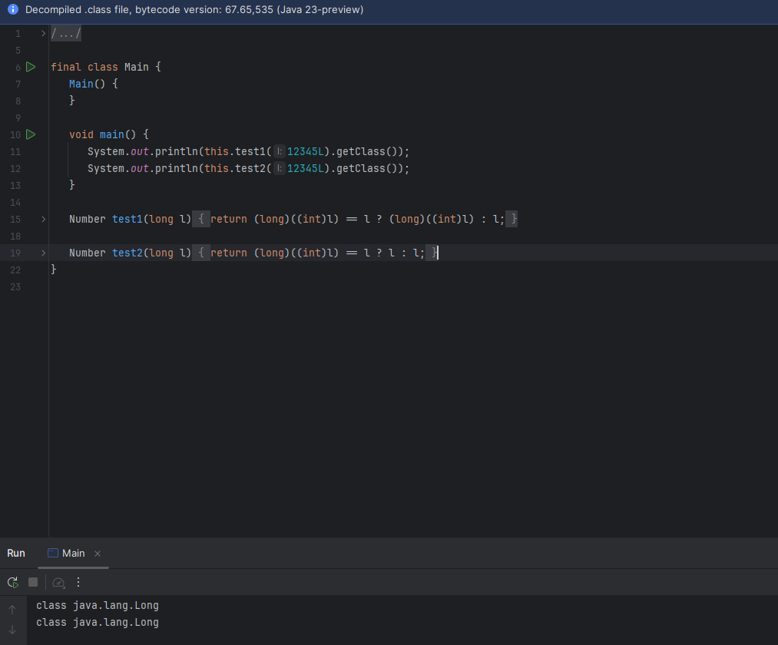The width and height of the screenshot is (778, 645).
Task: Click 'void main()' method declaration
Action: coord(103,134)
